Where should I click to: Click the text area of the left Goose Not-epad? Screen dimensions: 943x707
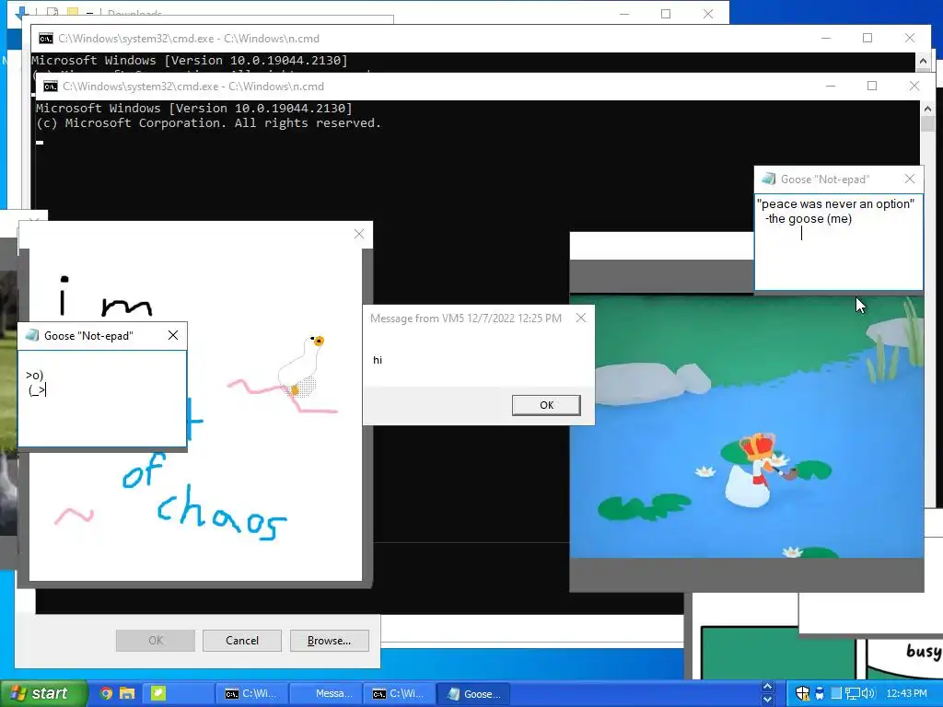point(102,400)
